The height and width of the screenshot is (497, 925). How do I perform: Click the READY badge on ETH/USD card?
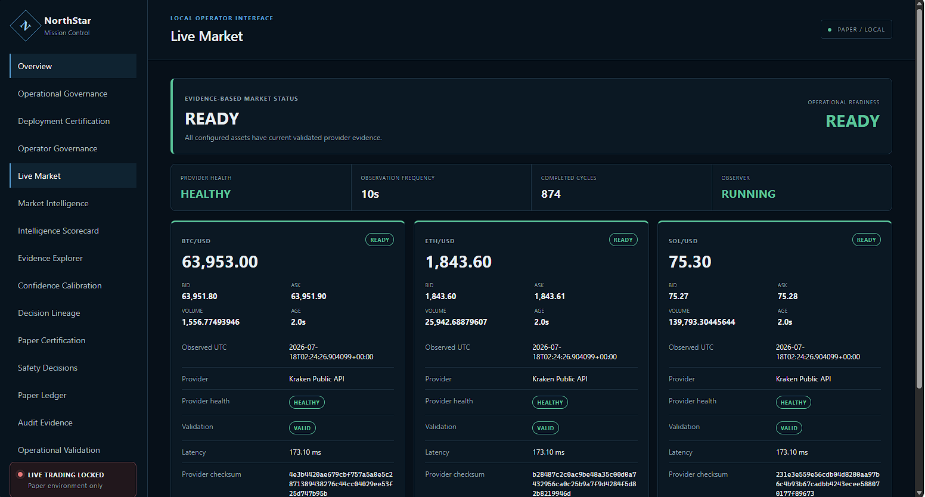pyautogui.click(x=623, y=240)
